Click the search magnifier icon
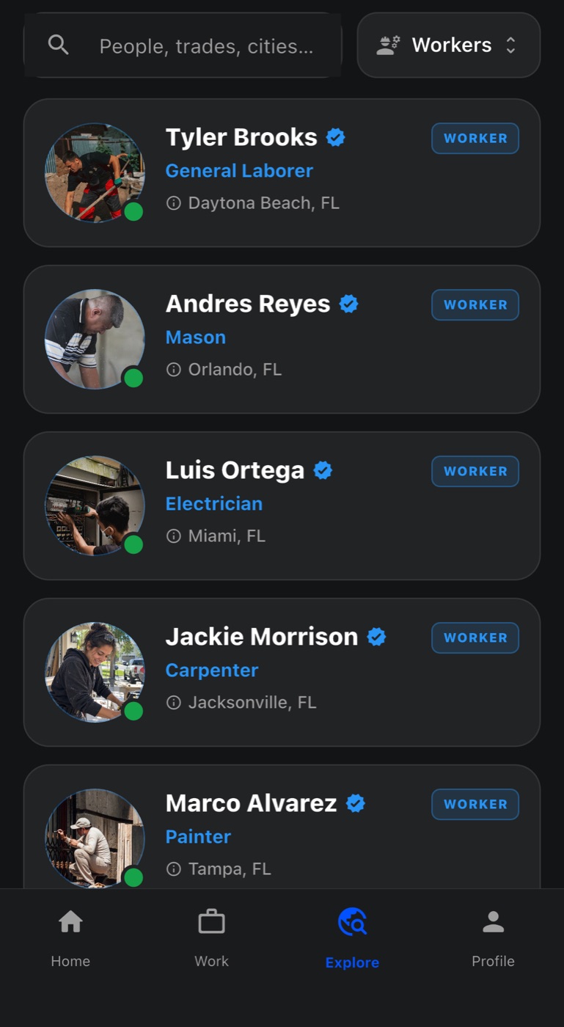Screen dimensions: 564x1027 click(x=58, y=45)
